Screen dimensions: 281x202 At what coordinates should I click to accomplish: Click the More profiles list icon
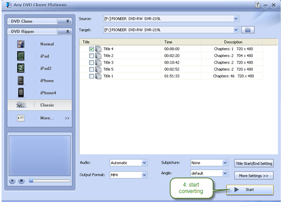20,118
